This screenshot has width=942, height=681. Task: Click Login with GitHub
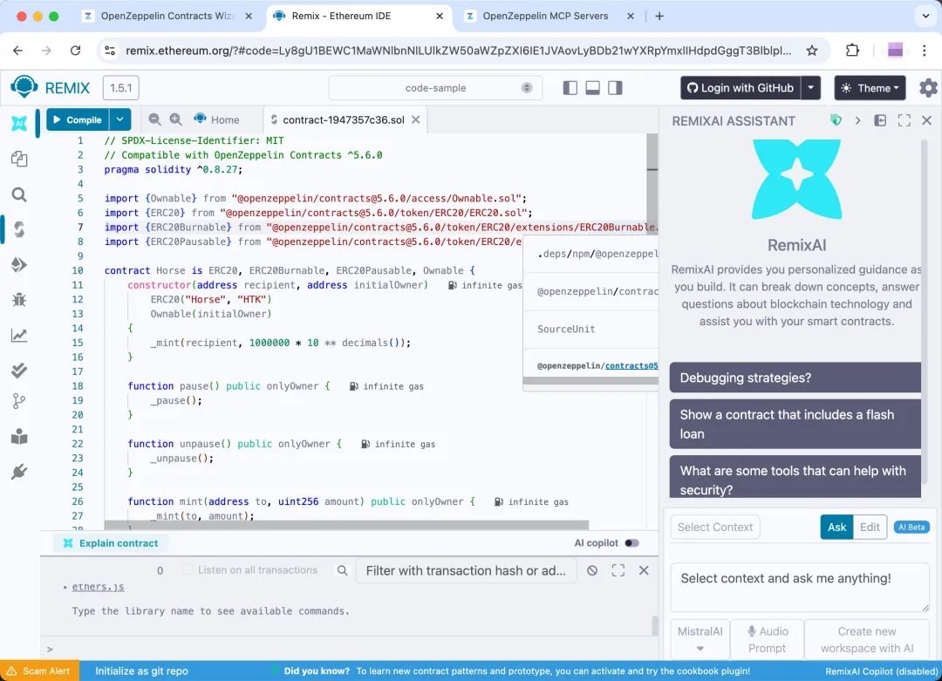point(741,88)
